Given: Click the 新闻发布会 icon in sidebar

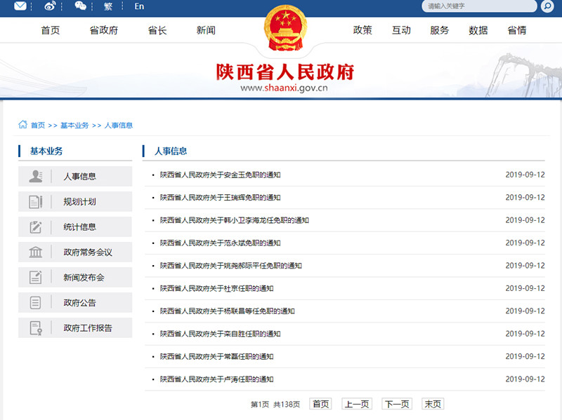Looking at the screenshot, I should click(x=35, y=278).
